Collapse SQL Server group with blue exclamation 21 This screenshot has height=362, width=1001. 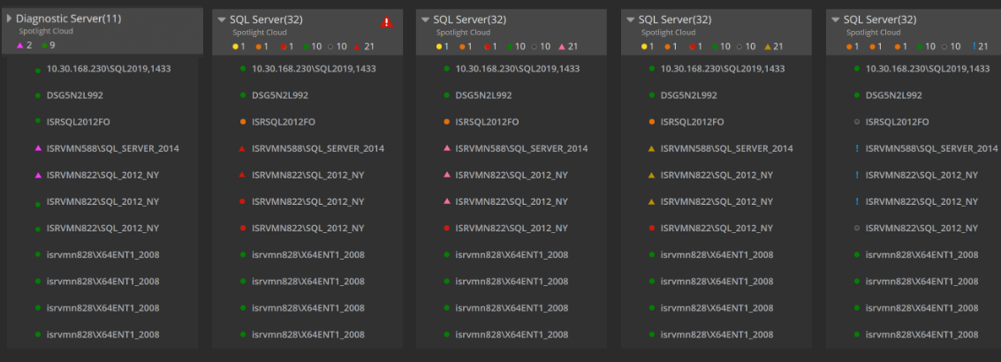[836, 19]
